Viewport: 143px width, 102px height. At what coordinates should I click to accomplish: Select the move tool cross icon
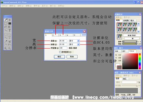(x=10, y=20)
